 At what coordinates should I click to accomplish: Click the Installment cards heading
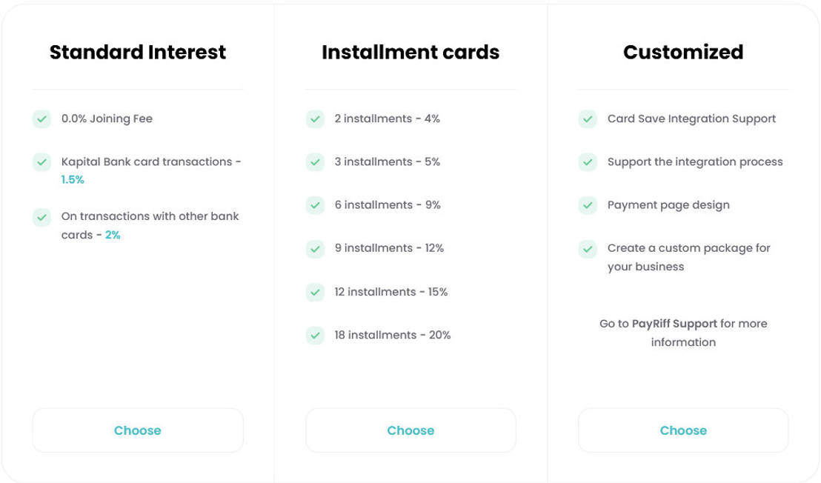[x=410, y=53]
